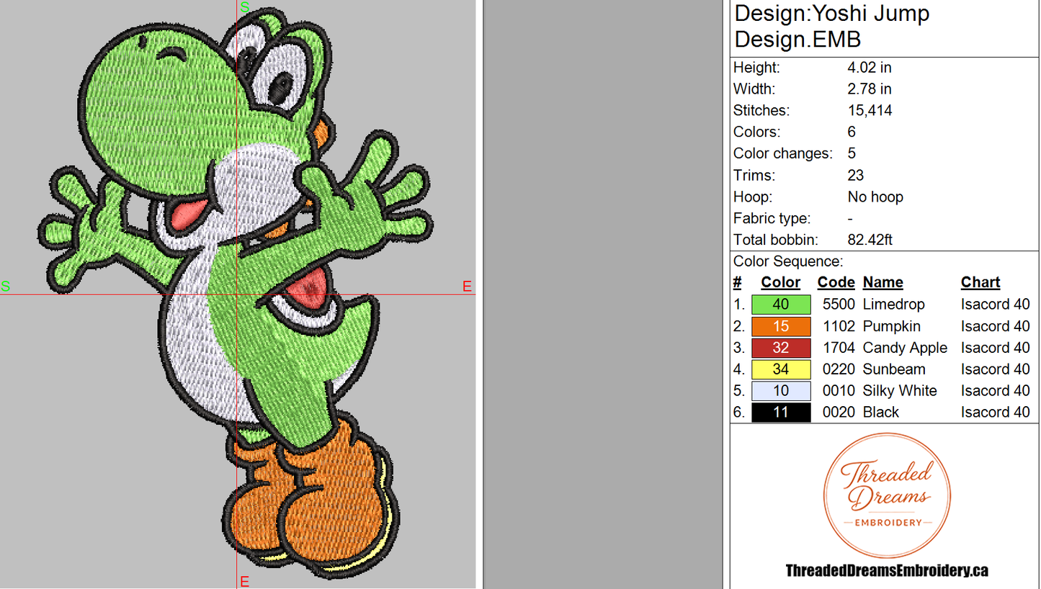1041x589 pixels.
Task: Click the Threaded Dreams Embroidery logo
Action: [887, 495]
